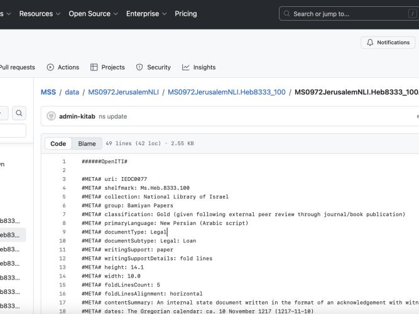
Task: Select line number 9 in code
Action: tap(64, 232)
